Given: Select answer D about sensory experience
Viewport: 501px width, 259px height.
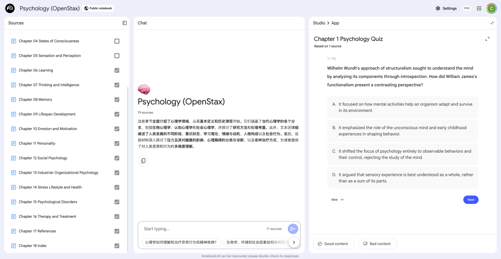Looking at the screenshot, I should coord(403,178).
